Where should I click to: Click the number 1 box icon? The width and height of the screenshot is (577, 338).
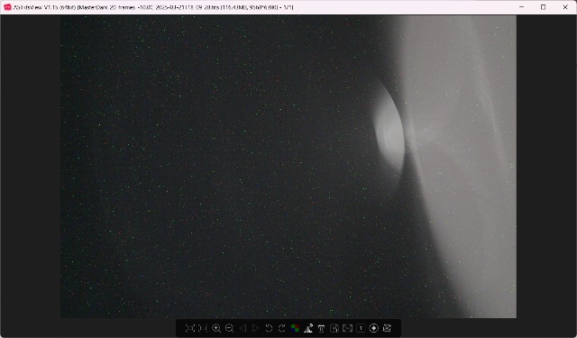click(361, 328)
